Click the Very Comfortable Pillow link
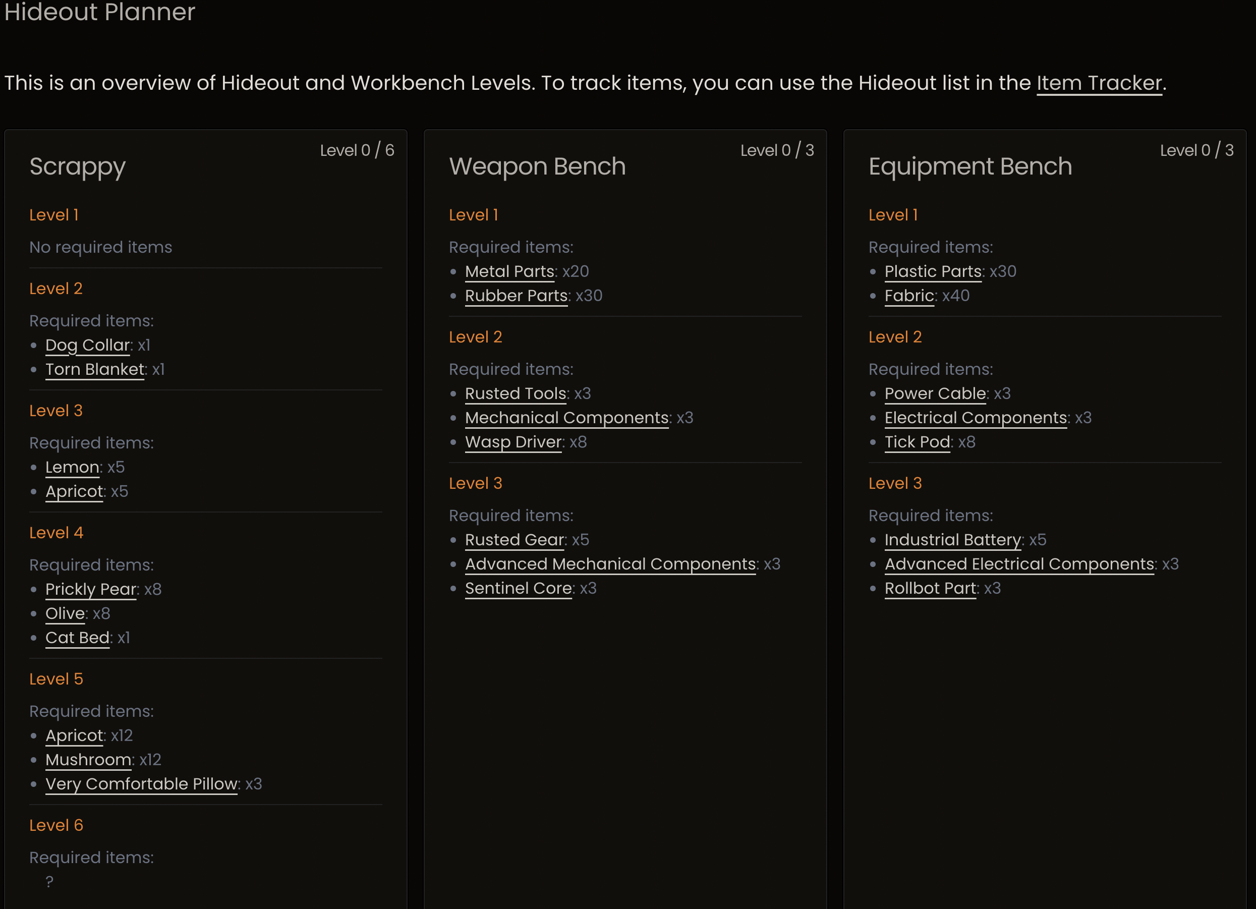 142,784
